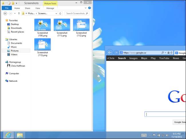186x139 pixels.
Task: Show hidden tray icons arrow
Action: click(150, 135)
